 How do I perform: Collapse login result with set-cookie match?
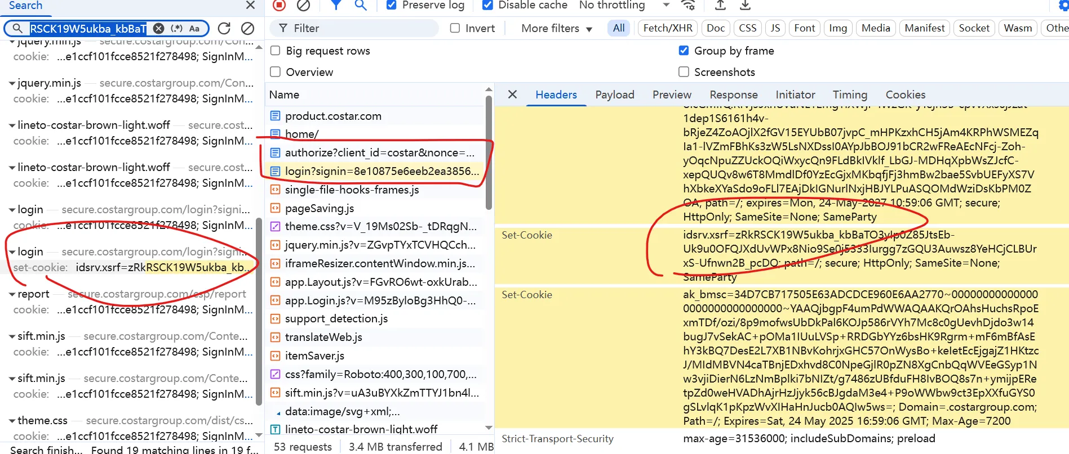pos(12,252)
